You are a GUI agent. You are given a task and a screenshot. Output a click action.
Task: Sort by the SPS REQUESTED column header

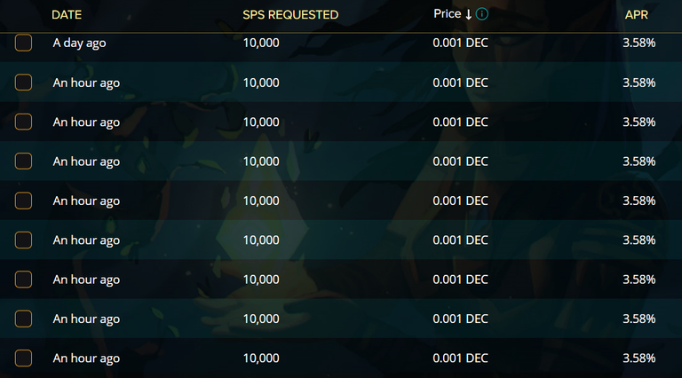coord(290,14)
